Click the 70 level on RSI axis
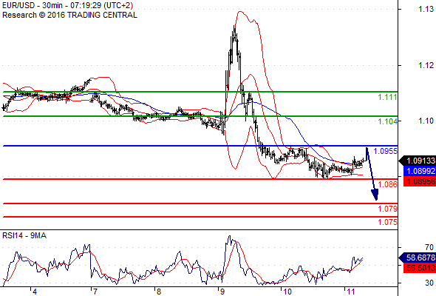Screen dimensions: 436x296 [429, 247]
